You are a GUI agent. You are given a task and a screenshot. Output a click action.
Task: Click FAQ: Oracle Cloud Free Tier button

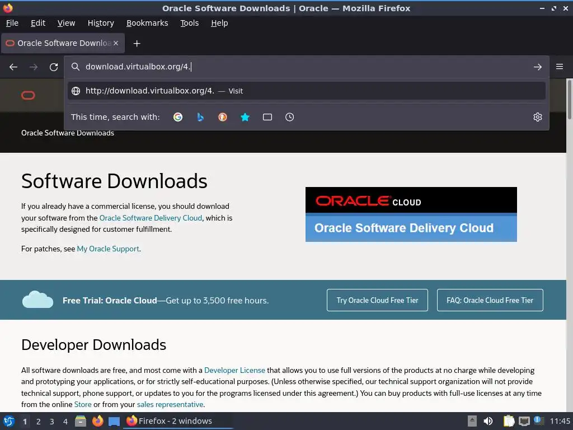(490, 300)
